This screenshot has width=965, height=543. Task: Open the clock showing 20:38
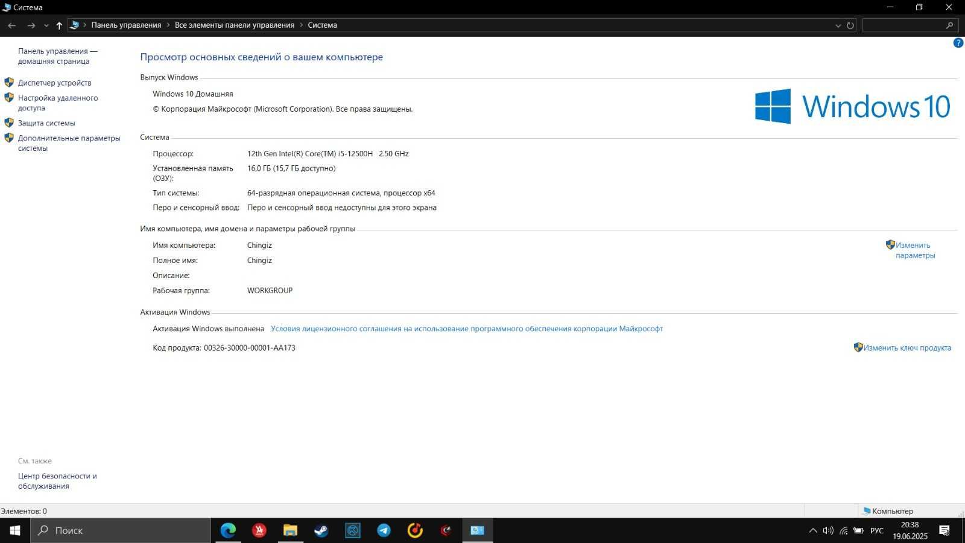pyautogui.click(x=910, y=530)
